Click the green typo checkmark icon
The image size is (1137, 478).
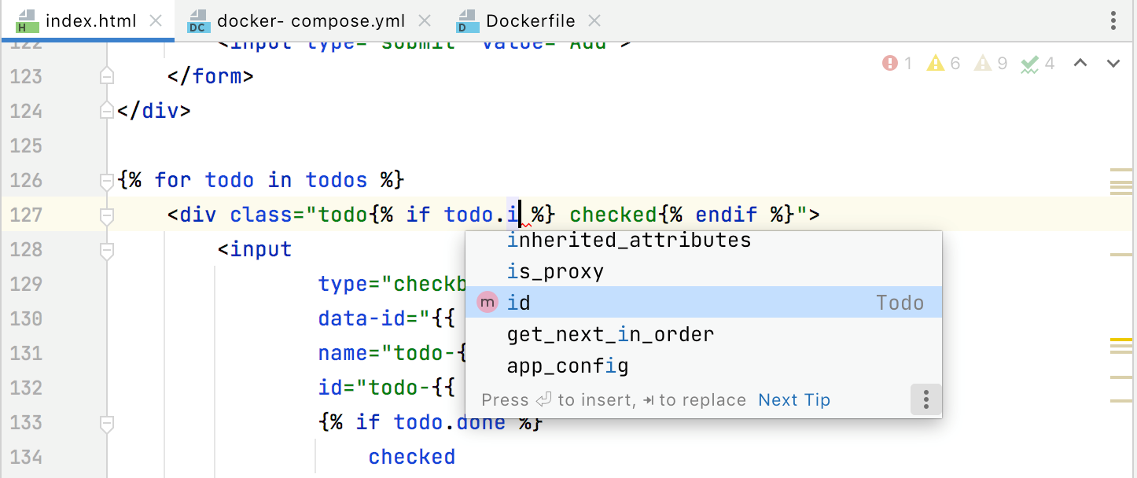pos(1029,64)
